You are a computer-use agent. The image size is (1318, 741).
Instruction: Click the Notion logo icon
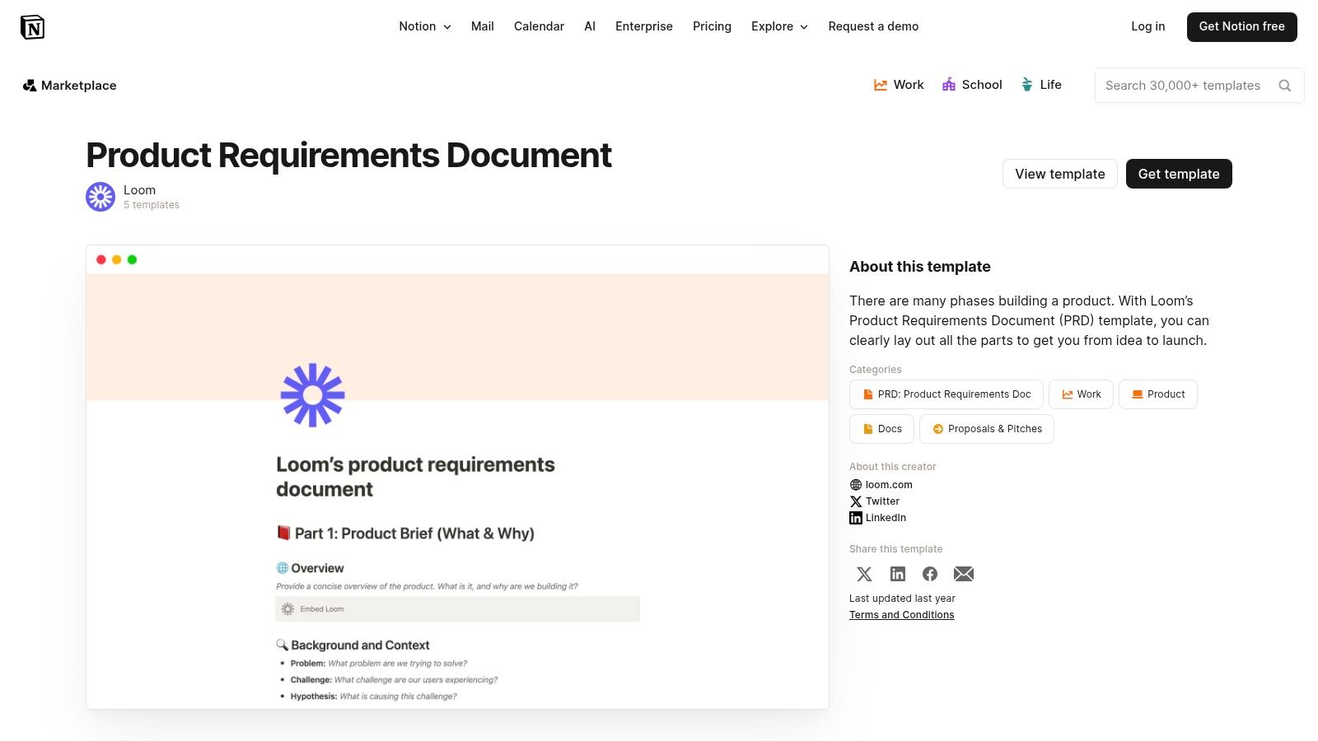[x=32, y=27]
